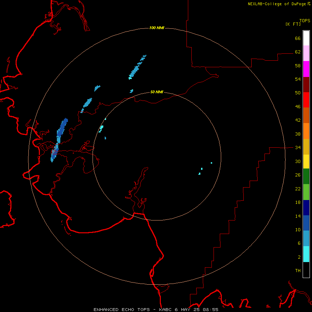Click the light blue swatch between 10 and 6
The image size is (312, 312).
(x=306, y=239)
